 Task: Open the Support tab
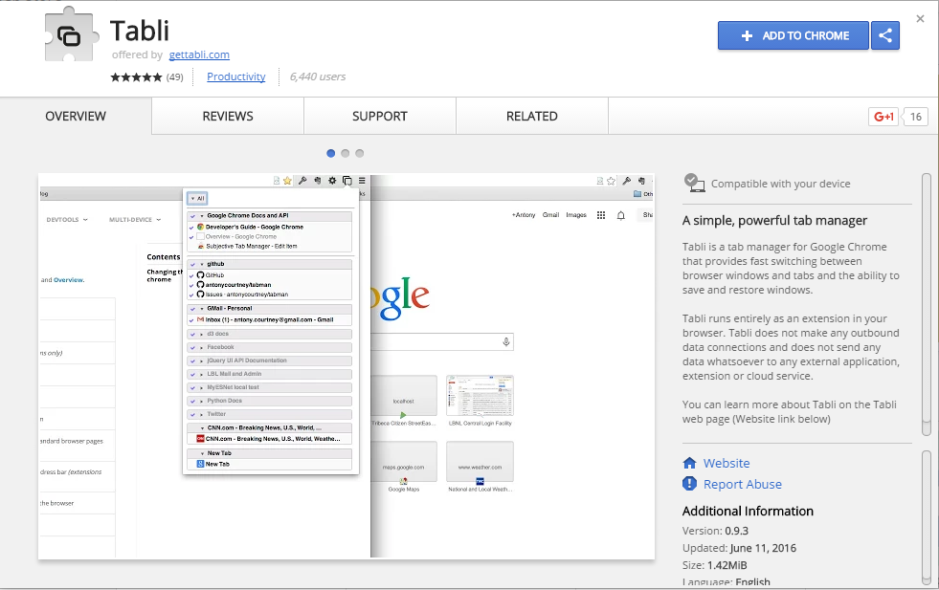[x=380, y=116]
